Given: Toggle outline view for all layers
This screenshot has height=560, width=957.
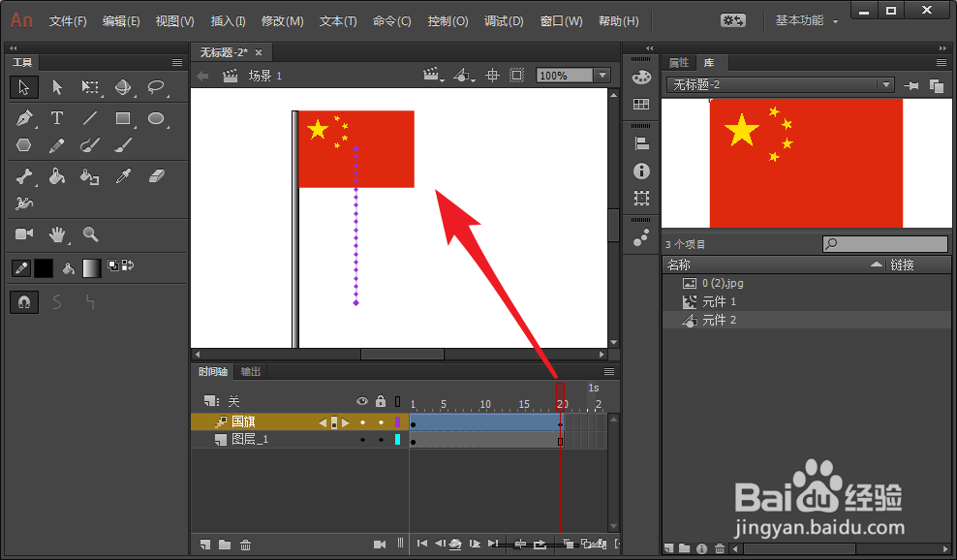Looking at the screenshot, I should [x=397, y=401].
